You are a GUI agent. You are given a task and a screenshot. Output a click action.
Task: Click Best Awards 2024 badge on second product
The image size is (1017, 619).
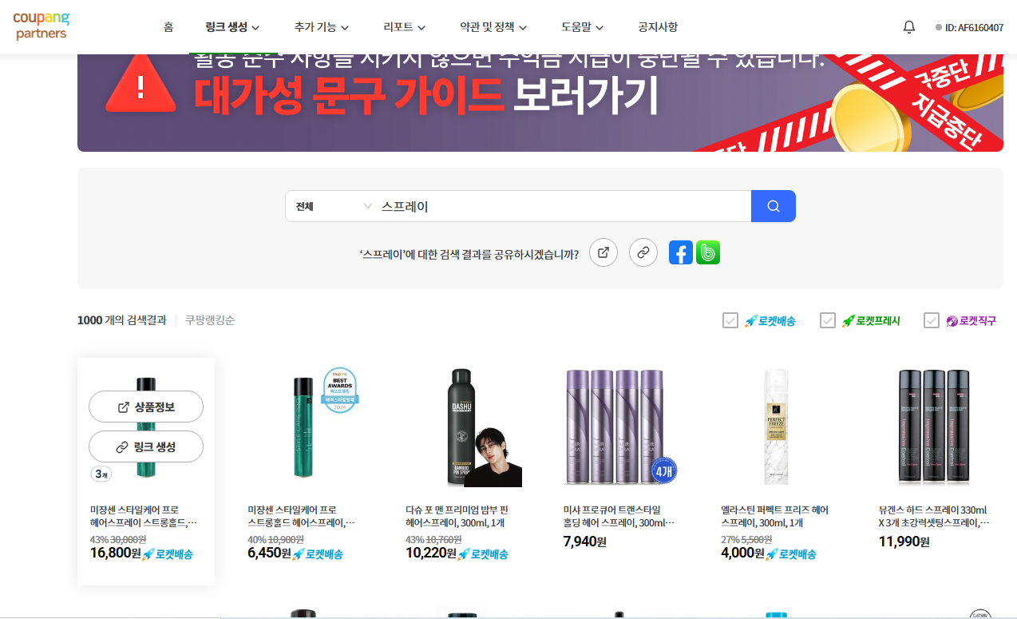(x=339, y=390)
